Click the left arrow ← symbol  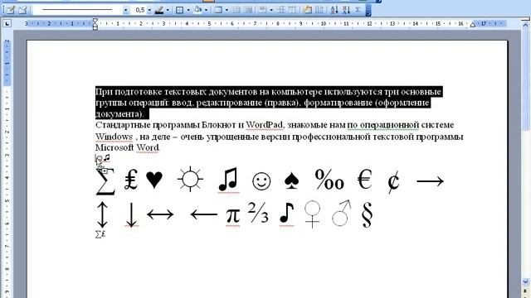[x=203, y=214]
